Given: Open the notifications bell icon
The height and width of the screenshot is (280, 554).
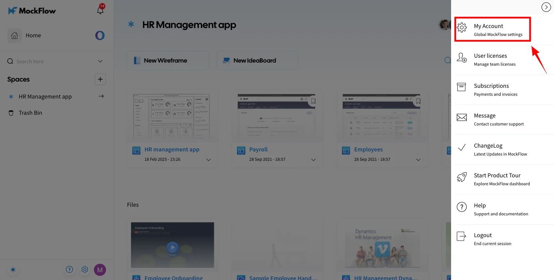Looking at the screenshot, I should pos(100,10).
